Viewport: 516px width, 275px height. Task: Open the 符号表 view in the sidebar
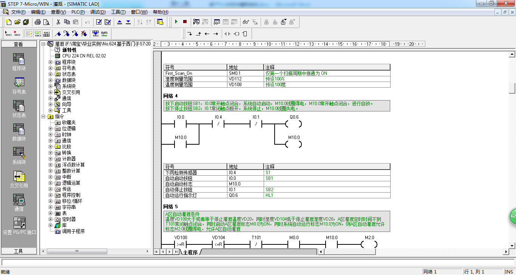coord(19,86)
